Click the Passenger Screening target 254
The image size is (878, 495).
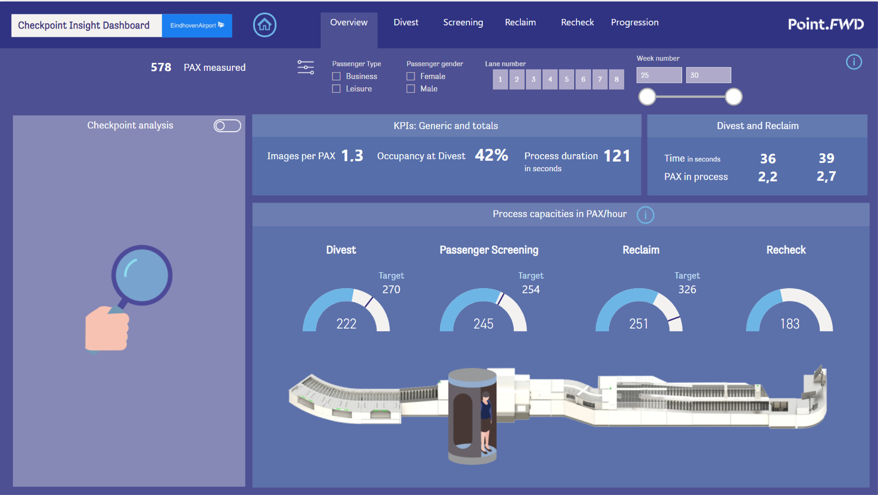tap(531, 289)
